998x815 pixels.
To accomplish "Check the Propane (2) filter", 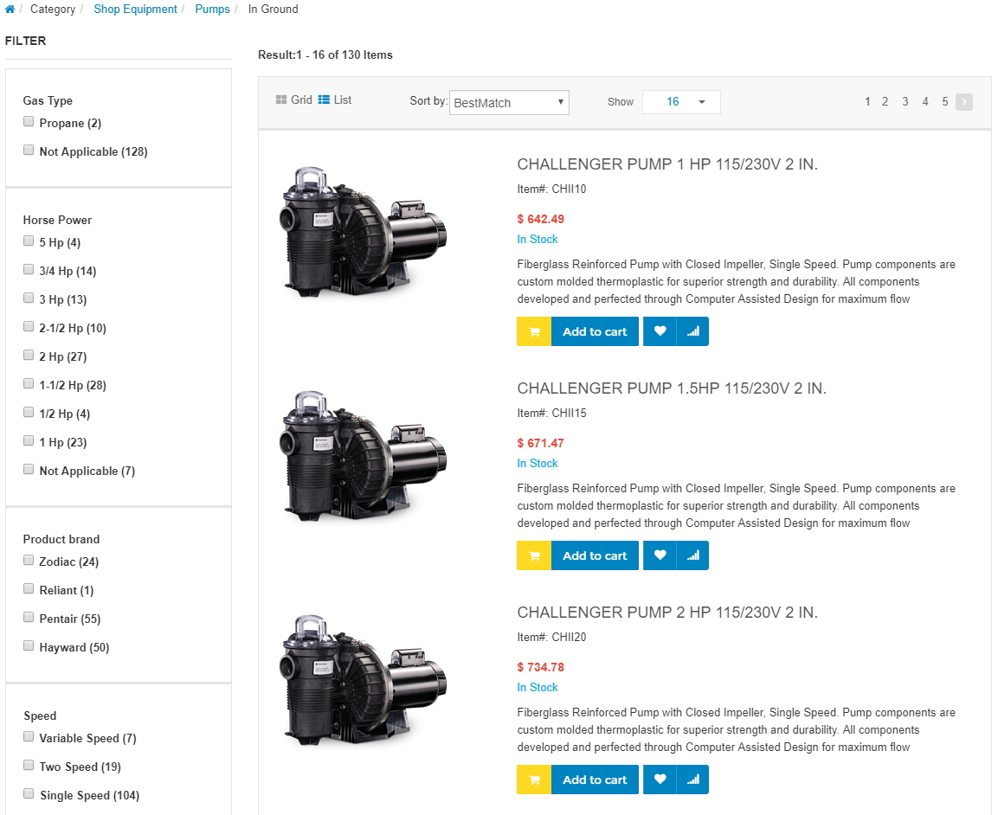I will click(x=29, y=121).
